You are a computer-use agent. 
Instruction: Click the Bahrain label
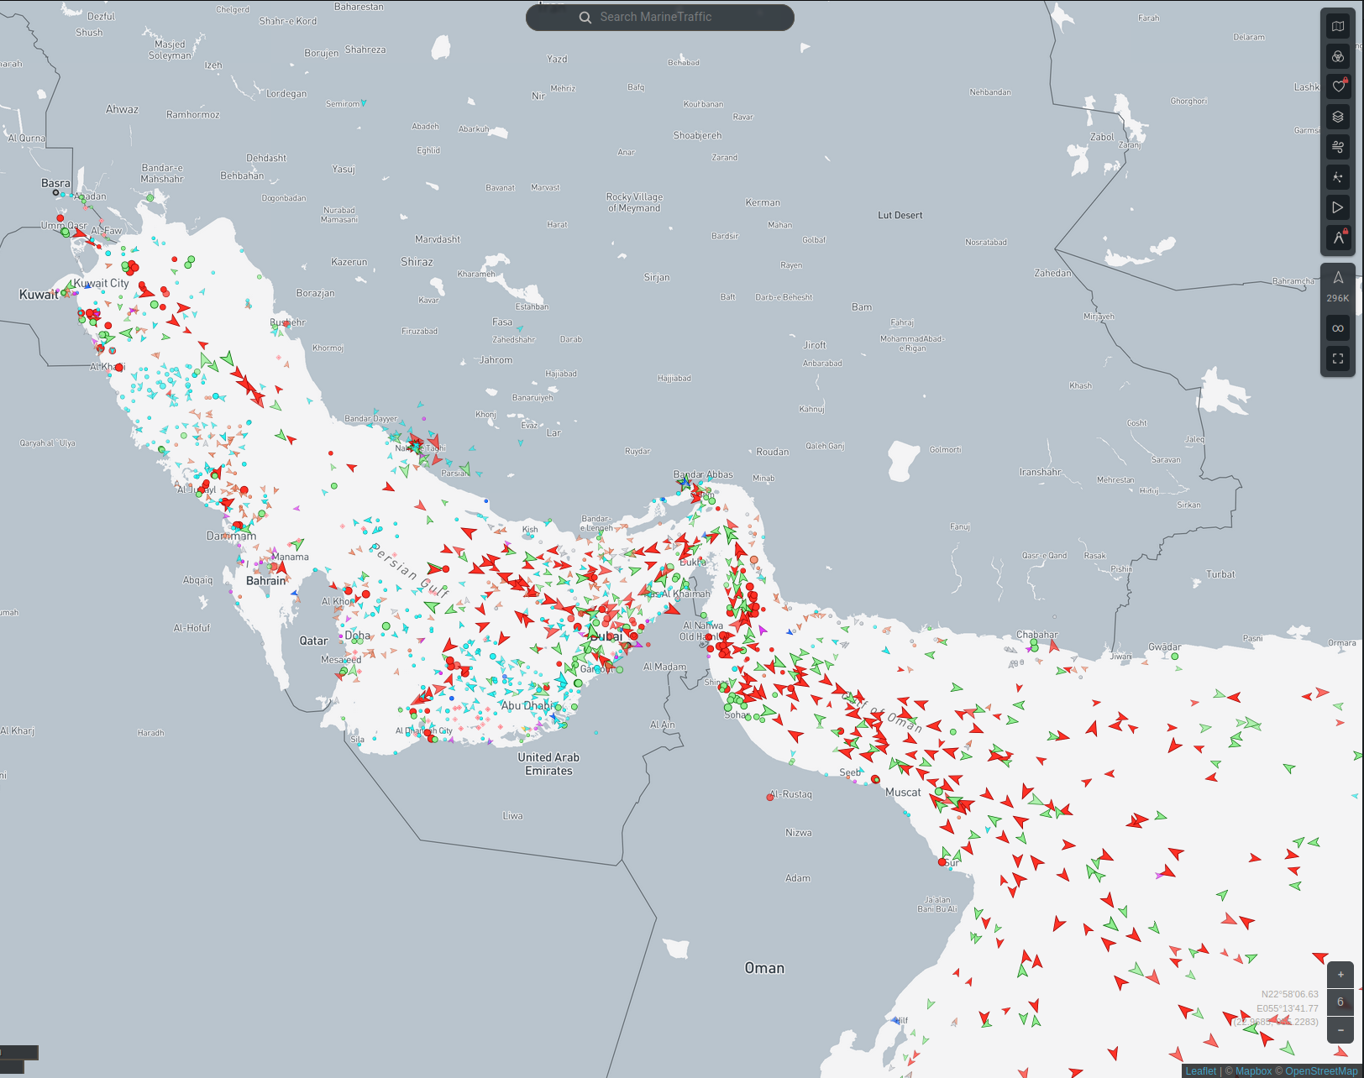click(265, 580)
